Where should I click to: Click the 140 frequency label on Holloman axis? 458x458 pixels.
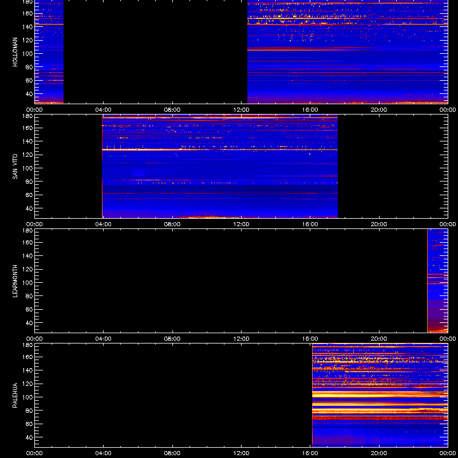pos(27,26)
